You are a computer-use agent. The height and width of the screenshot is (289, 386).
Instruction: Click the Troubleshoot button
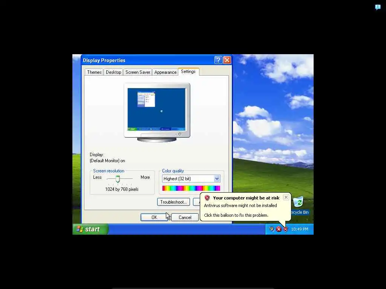point(173,202)
